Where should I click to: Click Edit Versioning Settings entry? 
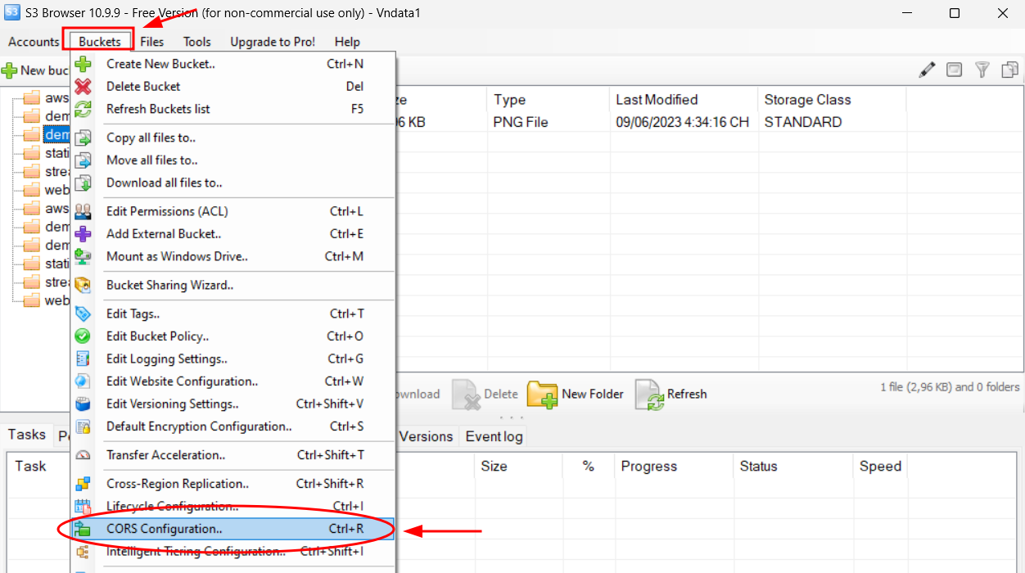click(x=172, y=404)
